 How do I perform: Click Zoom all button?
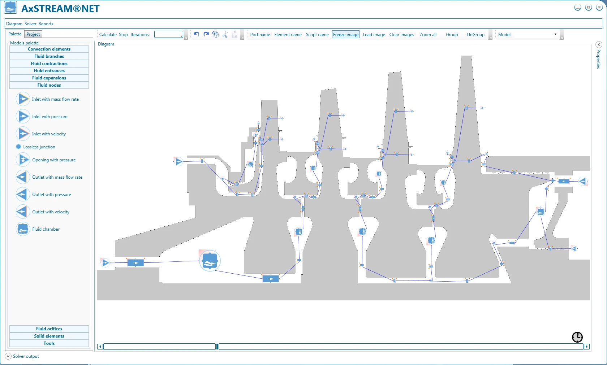428,35
